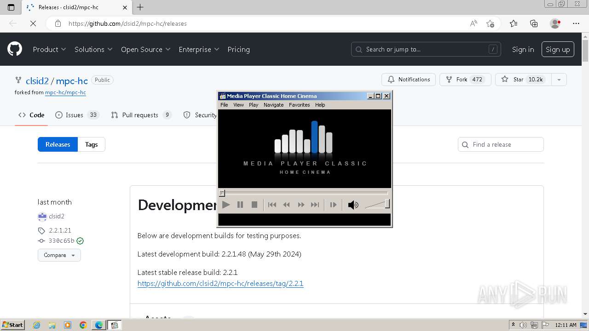
Task: Click the Sign up button
Action: point(558,49)
